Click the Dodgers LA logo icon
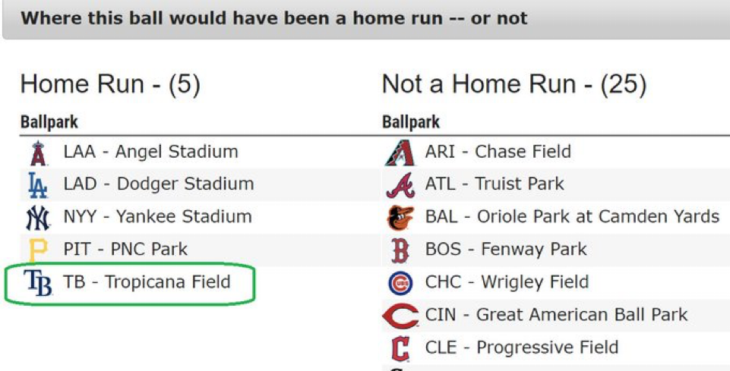Image resolution: width=730 pixels, height=371 pixels. point(37,184)
